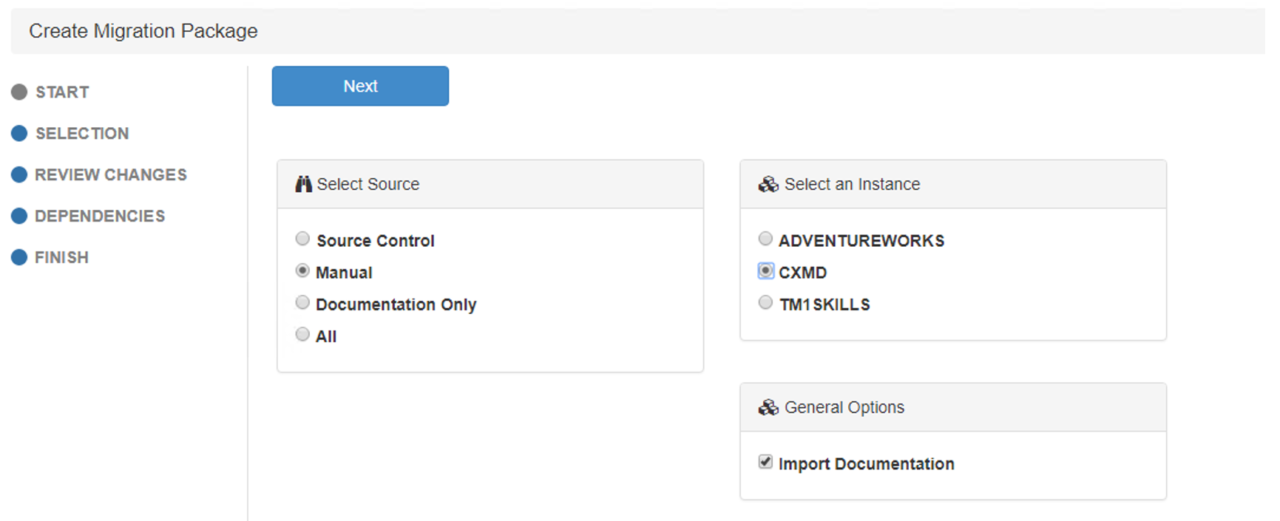Click the DEPENDENCIES step bullet icon

point(19,217)
